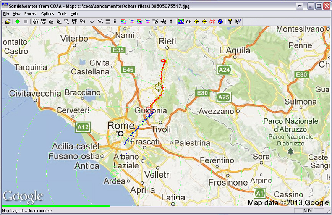Click the green crosshair marker near Ardea
This screenshot has width=332, height=215.
(114, 173)
